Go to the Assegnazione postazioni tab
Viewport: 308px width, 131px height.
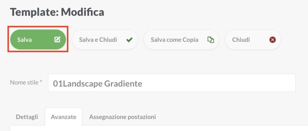[x=122, y=117]
